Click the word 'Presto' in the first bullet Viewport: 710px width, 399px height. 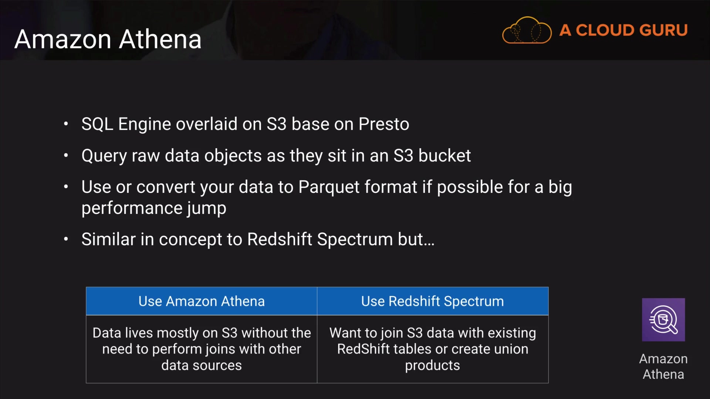(x=384, y=124)
